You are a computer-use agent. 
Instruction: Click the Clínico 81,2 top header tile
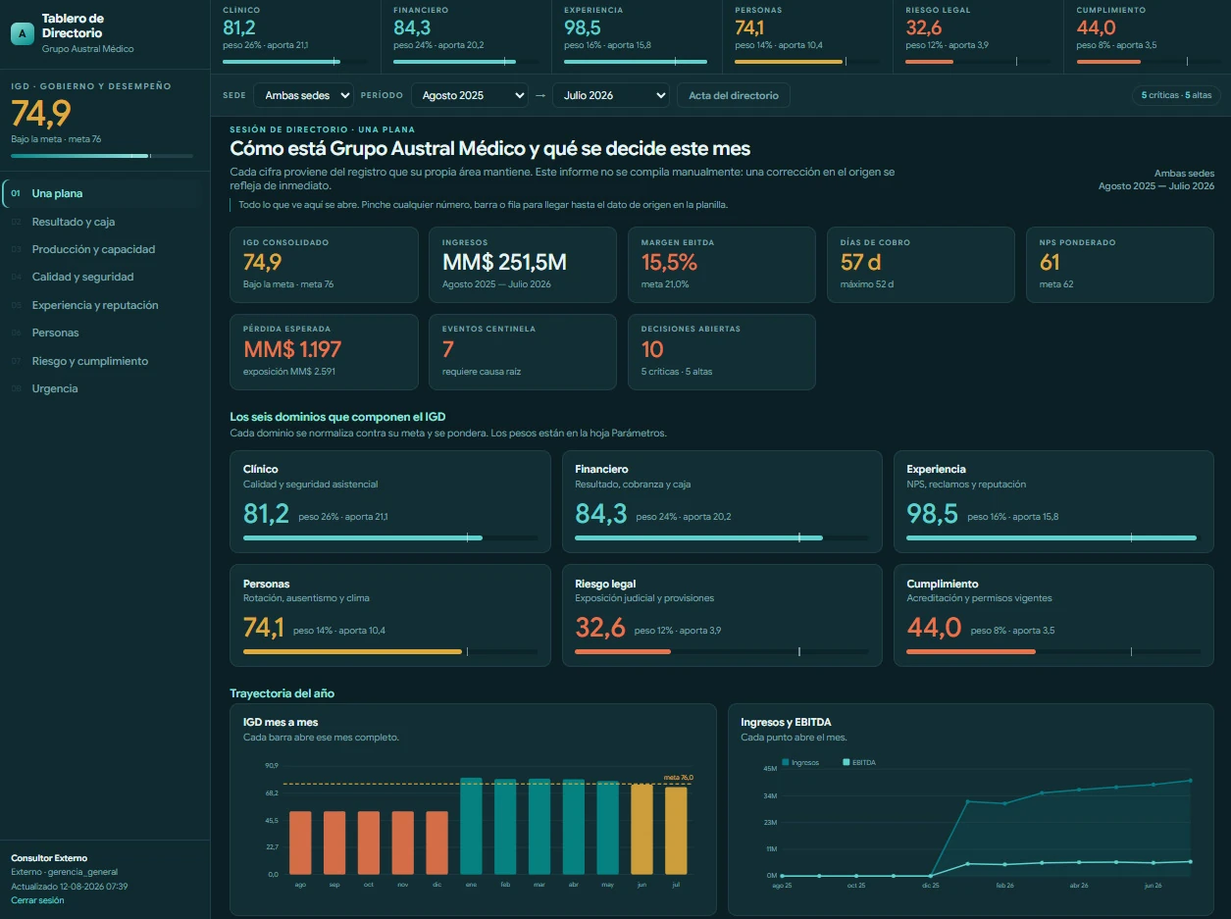point(295,36)
